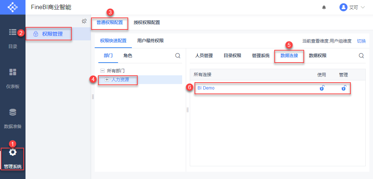Click the FineBI logo icon
This screenshot has height=179, width=373.
12,7
